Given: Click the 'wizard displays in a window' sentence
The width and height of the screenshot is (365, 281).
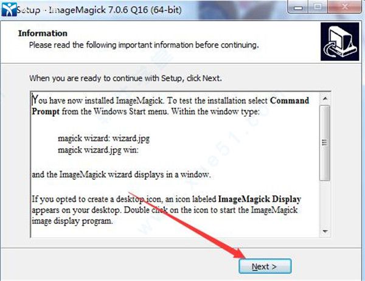Looking at the screenshot, I should (x=121, y=175).
